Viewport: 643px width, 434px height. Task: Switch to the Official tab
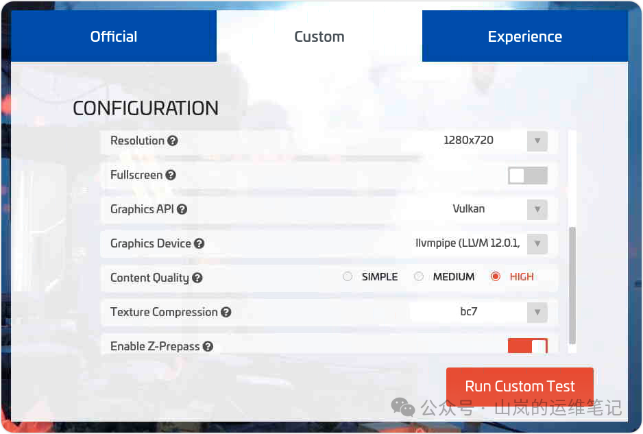click(x=114, y=36)
